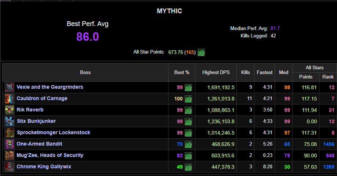Click the Chrome King Gallywix boss icon

point(10,167)
